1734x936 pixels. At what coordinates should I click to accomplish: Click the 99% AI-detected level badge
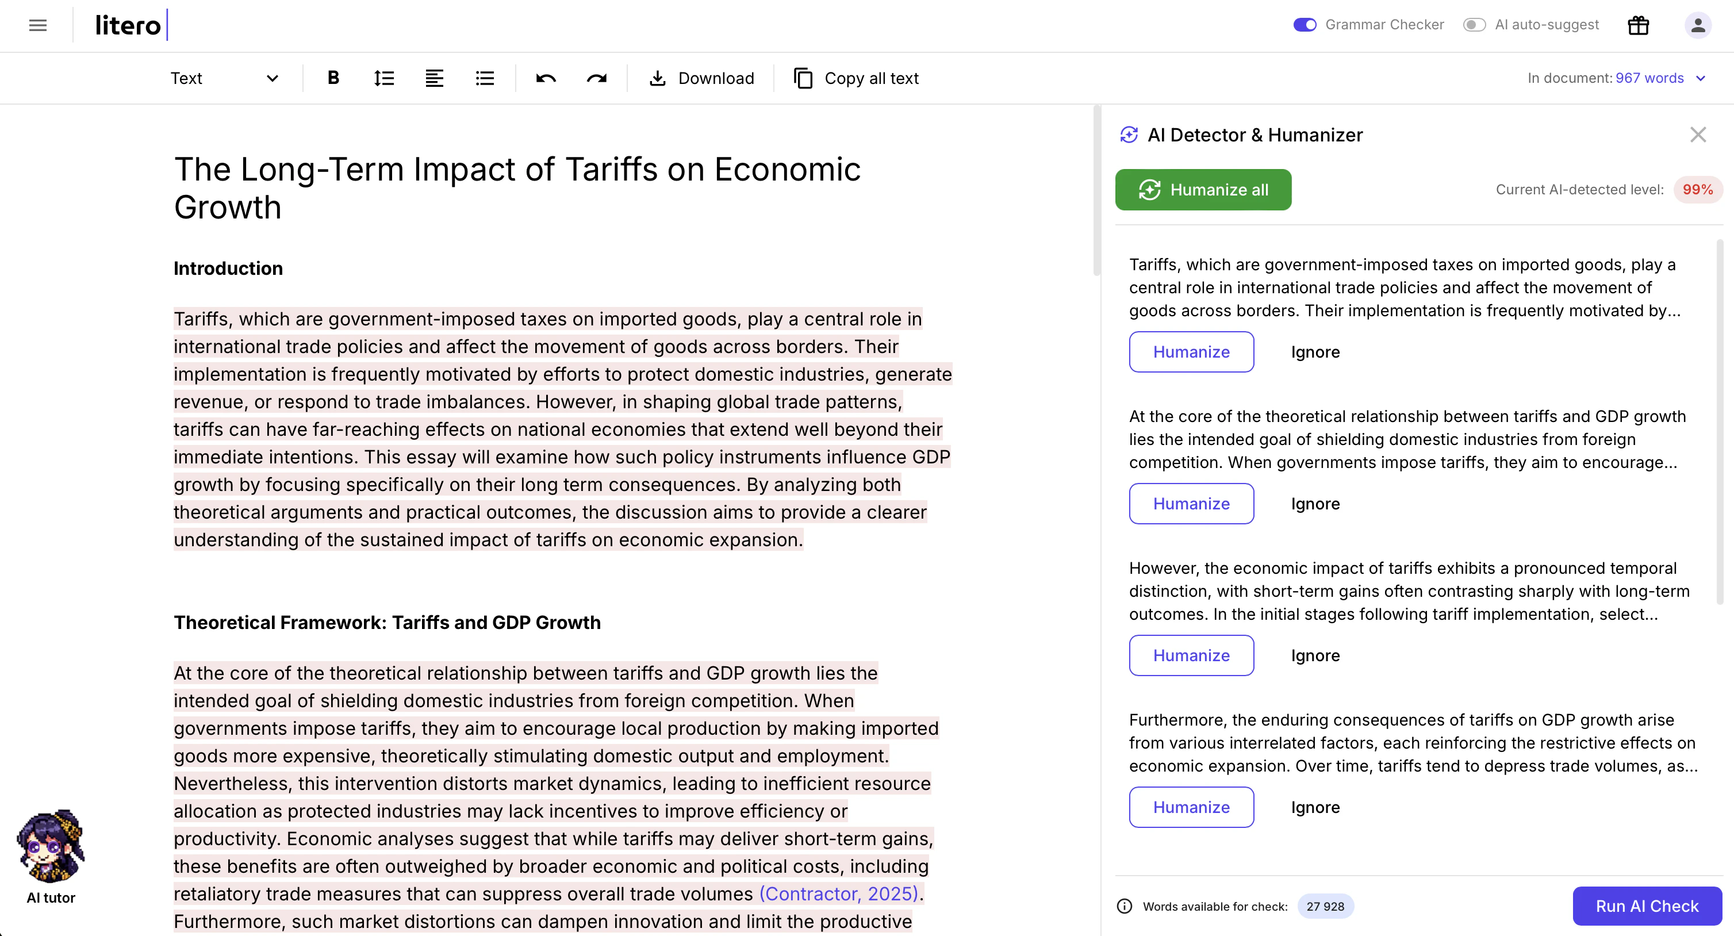[1698, 190]
